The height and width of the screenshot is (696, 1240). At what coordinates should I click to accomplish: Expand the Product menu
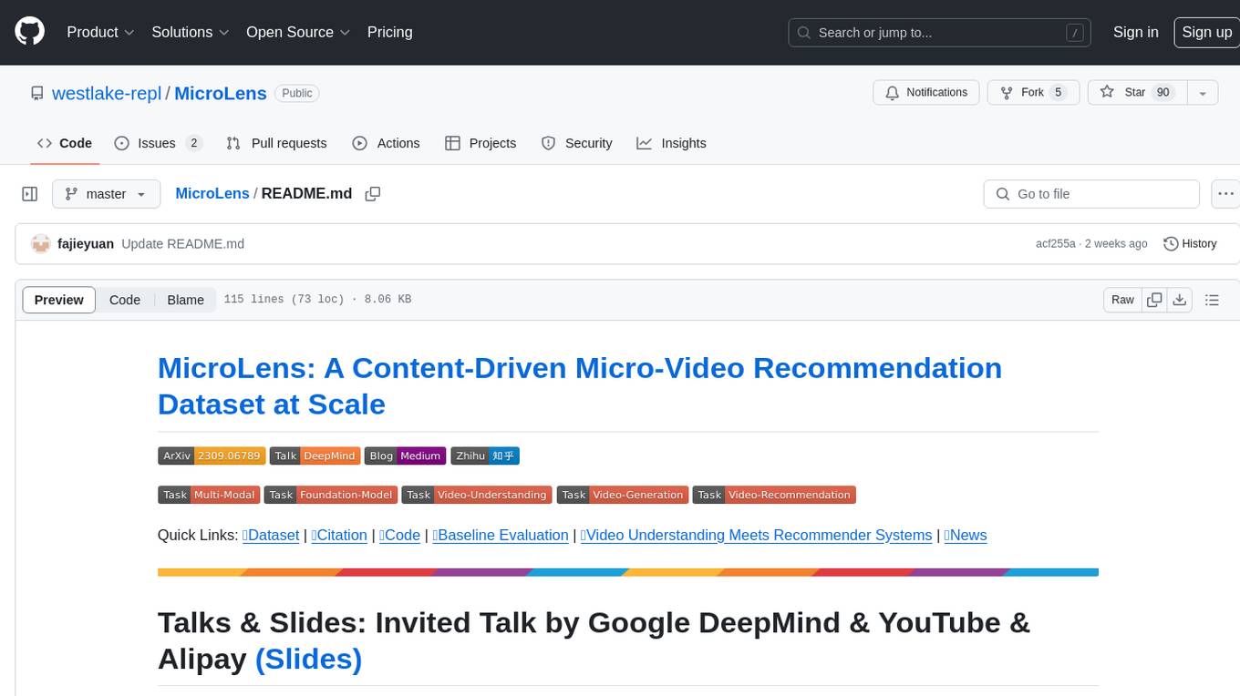(100, 32)
